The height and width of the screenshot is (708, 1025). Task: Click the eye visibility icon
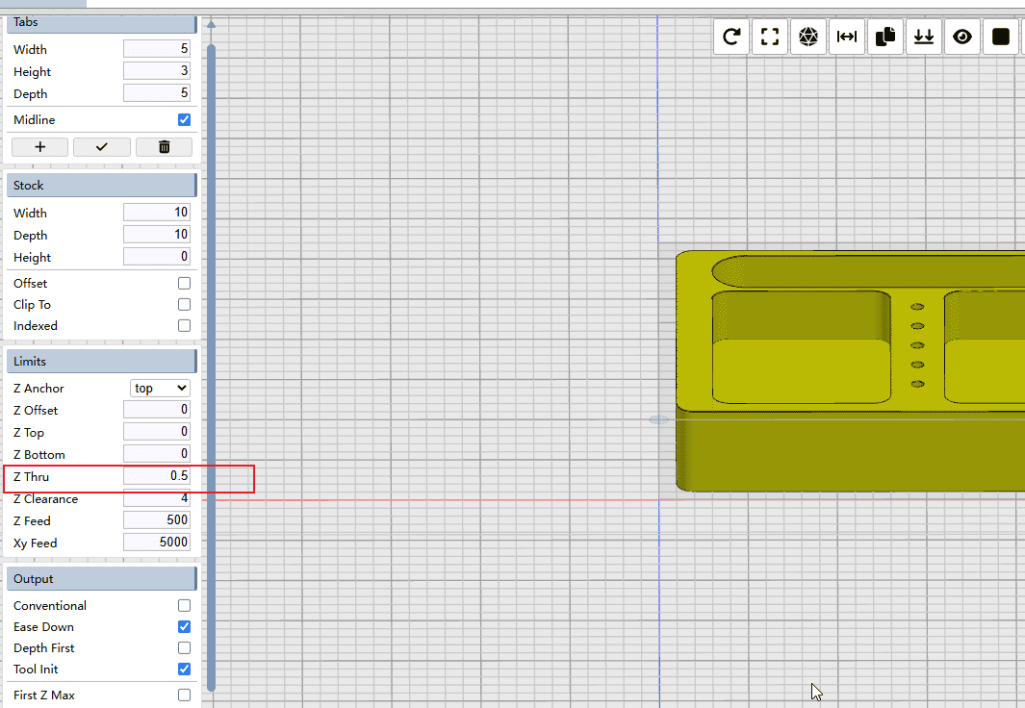pyautogui.click(x=962, y=38)
